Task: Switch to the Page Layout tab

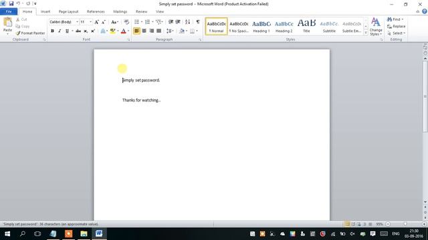Action: coord(68,12)
